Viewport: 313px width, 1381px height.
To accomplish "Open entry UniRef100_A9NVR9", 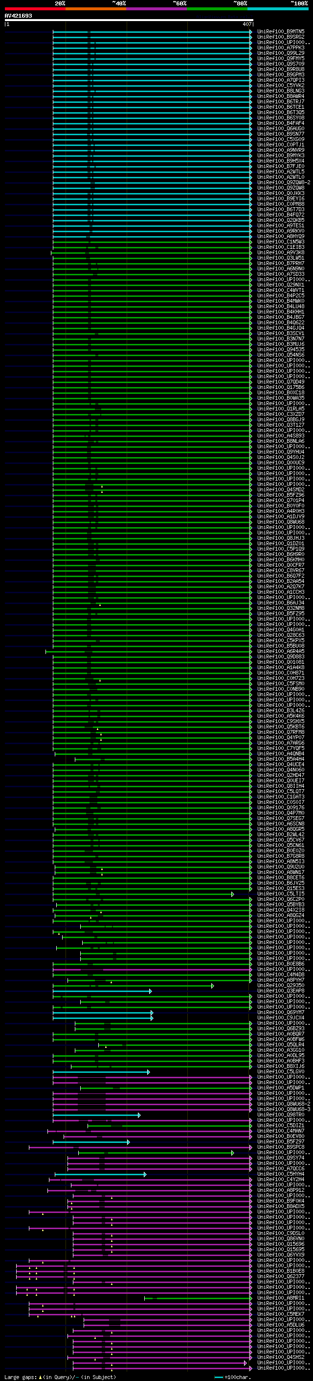I will [281, 150].
